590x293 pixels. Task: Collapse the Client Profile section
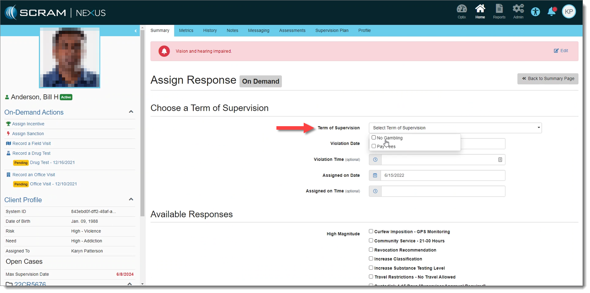[x=131, y=200]
